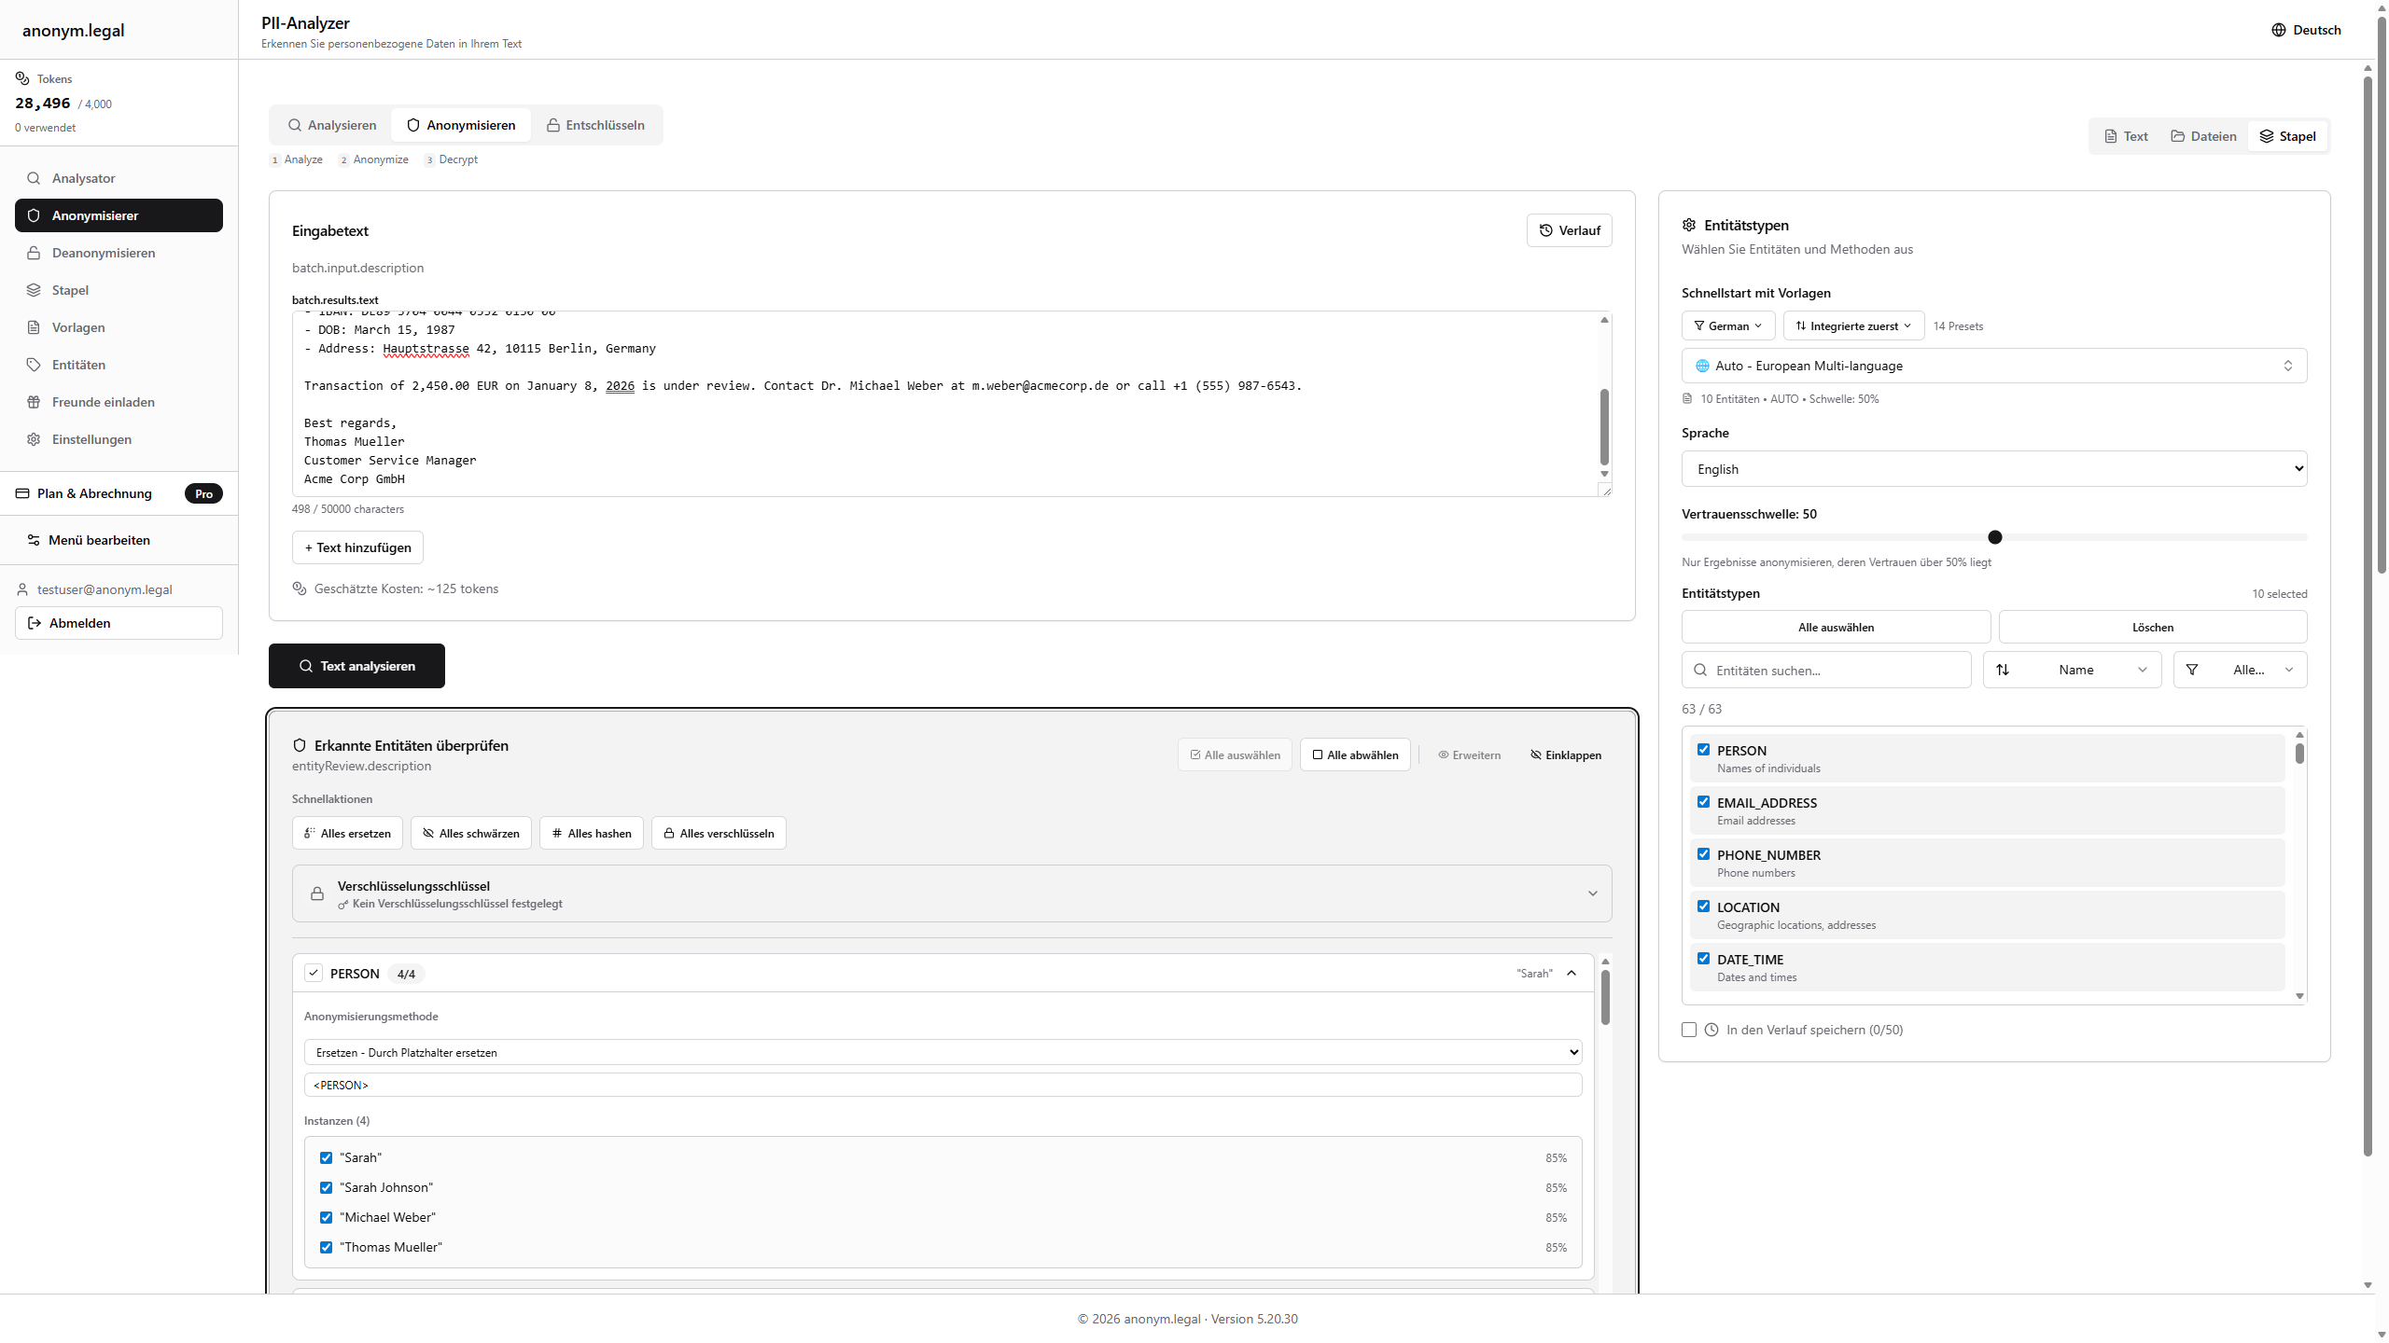Click the Vertrauensschwelle slider handle
Image resolution: width=2389 pixels, height=1343 pixels.
click(x=1994, y=537)
